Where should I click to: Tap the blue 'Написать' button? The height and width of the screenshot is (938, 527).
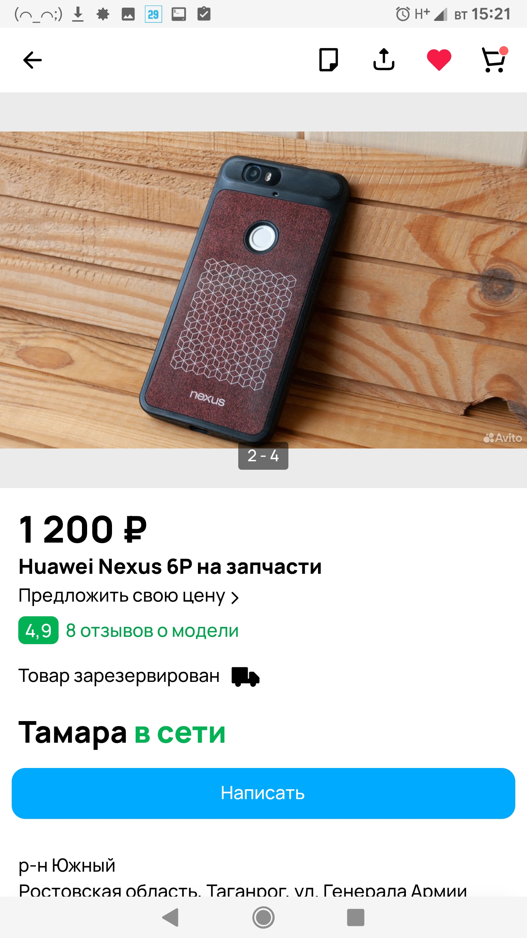pyautogui.click(x=263, y=793)
